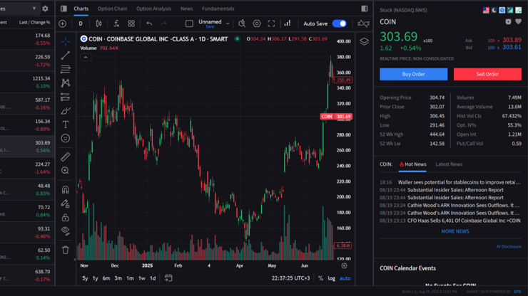Add COIN to favorites heart
The image size is (528, 296).
click(x=518, y=22)
